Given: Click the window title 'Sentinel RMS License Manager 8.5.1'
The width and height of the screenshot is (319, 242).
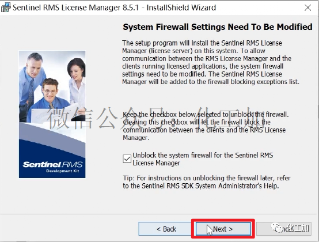Looking at the screenshot, I should click(x=75, y=7).
